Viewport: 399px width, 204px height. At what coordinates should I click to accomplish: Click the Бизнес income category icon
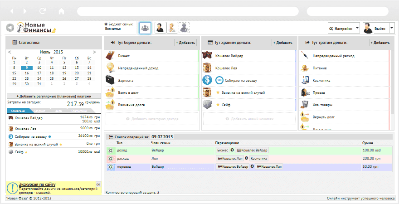click(110, 56)
